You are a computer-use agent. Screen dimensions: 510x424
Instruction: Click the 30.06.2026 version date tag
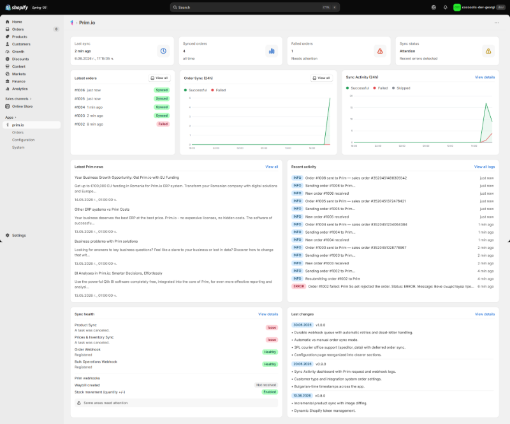pyautogui.click(x=302, y=325)
